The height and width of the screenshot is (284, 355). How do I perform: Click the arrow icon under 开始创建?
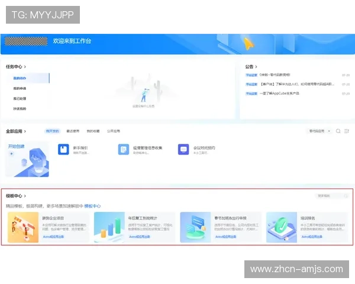[11, 154]
